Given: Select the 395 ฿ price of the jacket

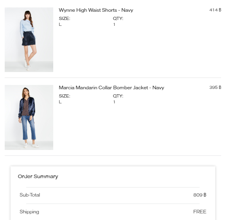Looking at the screenshot, I should tap(215, 87).
